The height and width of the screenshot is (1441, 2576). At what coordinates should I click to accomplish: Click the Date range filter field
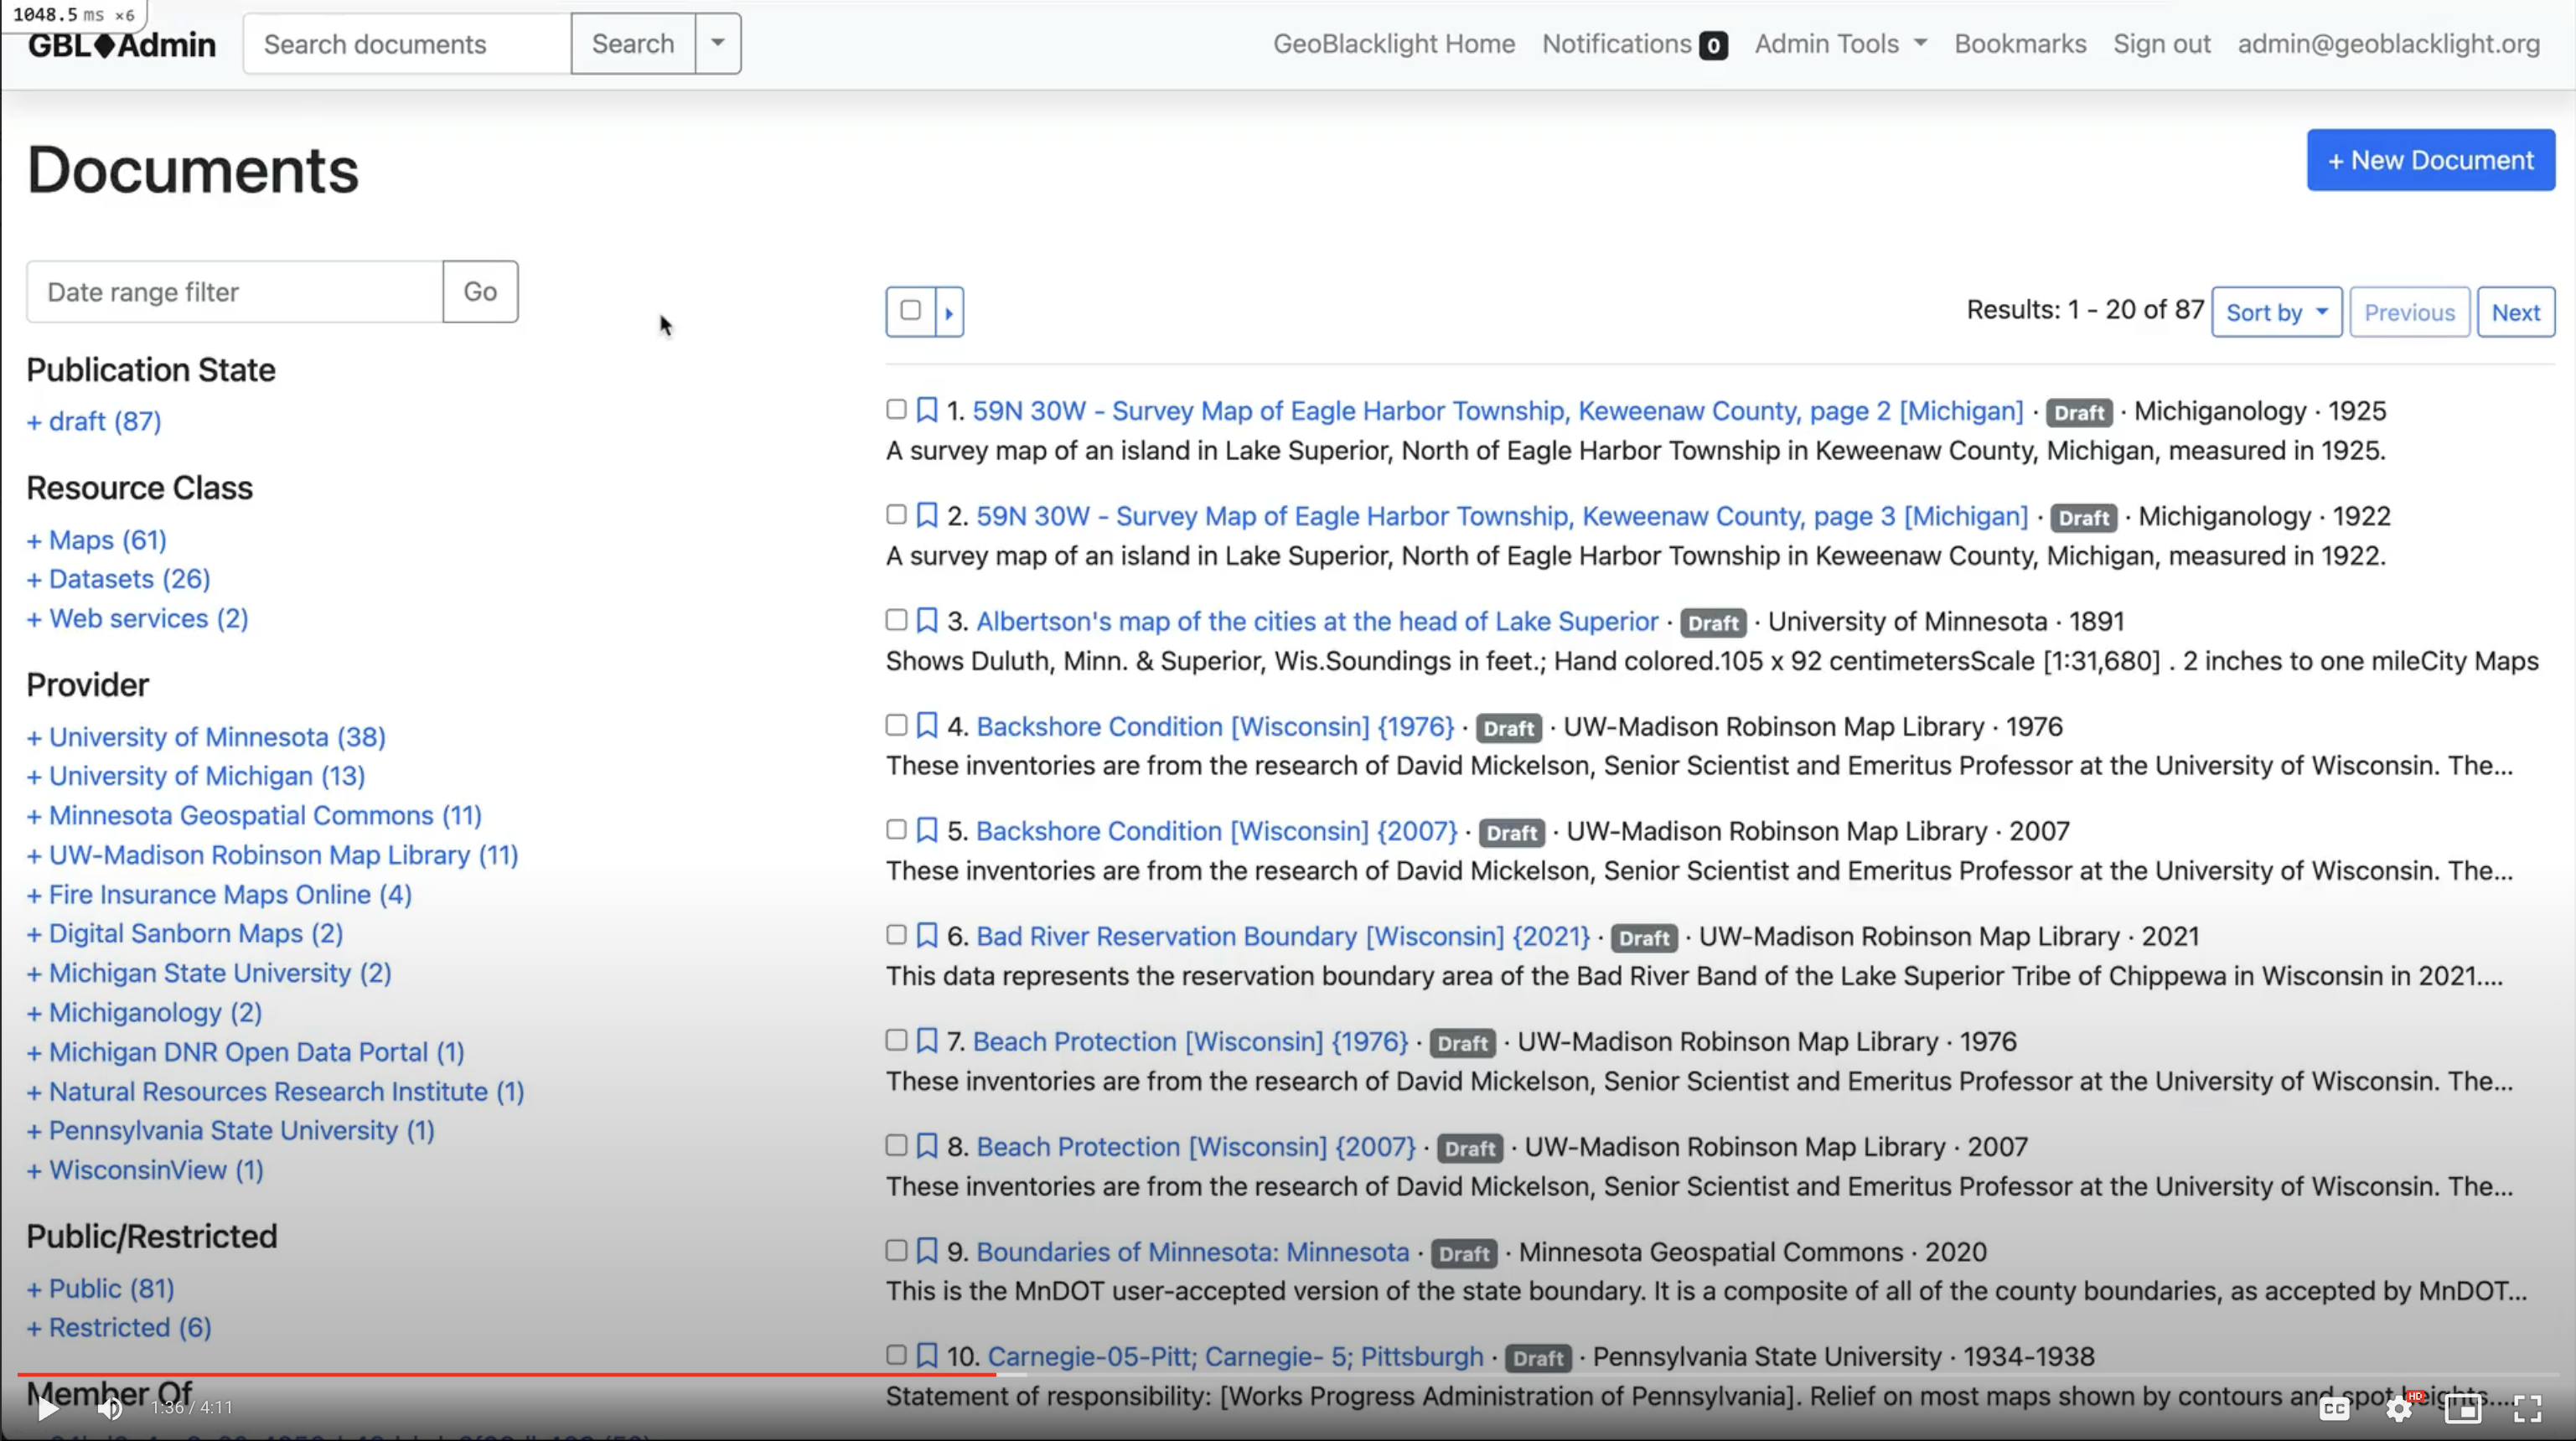tap(235, 292)
